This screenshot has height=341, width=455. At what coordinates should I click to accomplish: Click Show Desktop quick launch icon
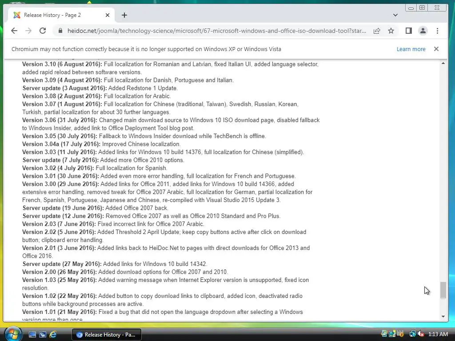click(x=32, y=335)
